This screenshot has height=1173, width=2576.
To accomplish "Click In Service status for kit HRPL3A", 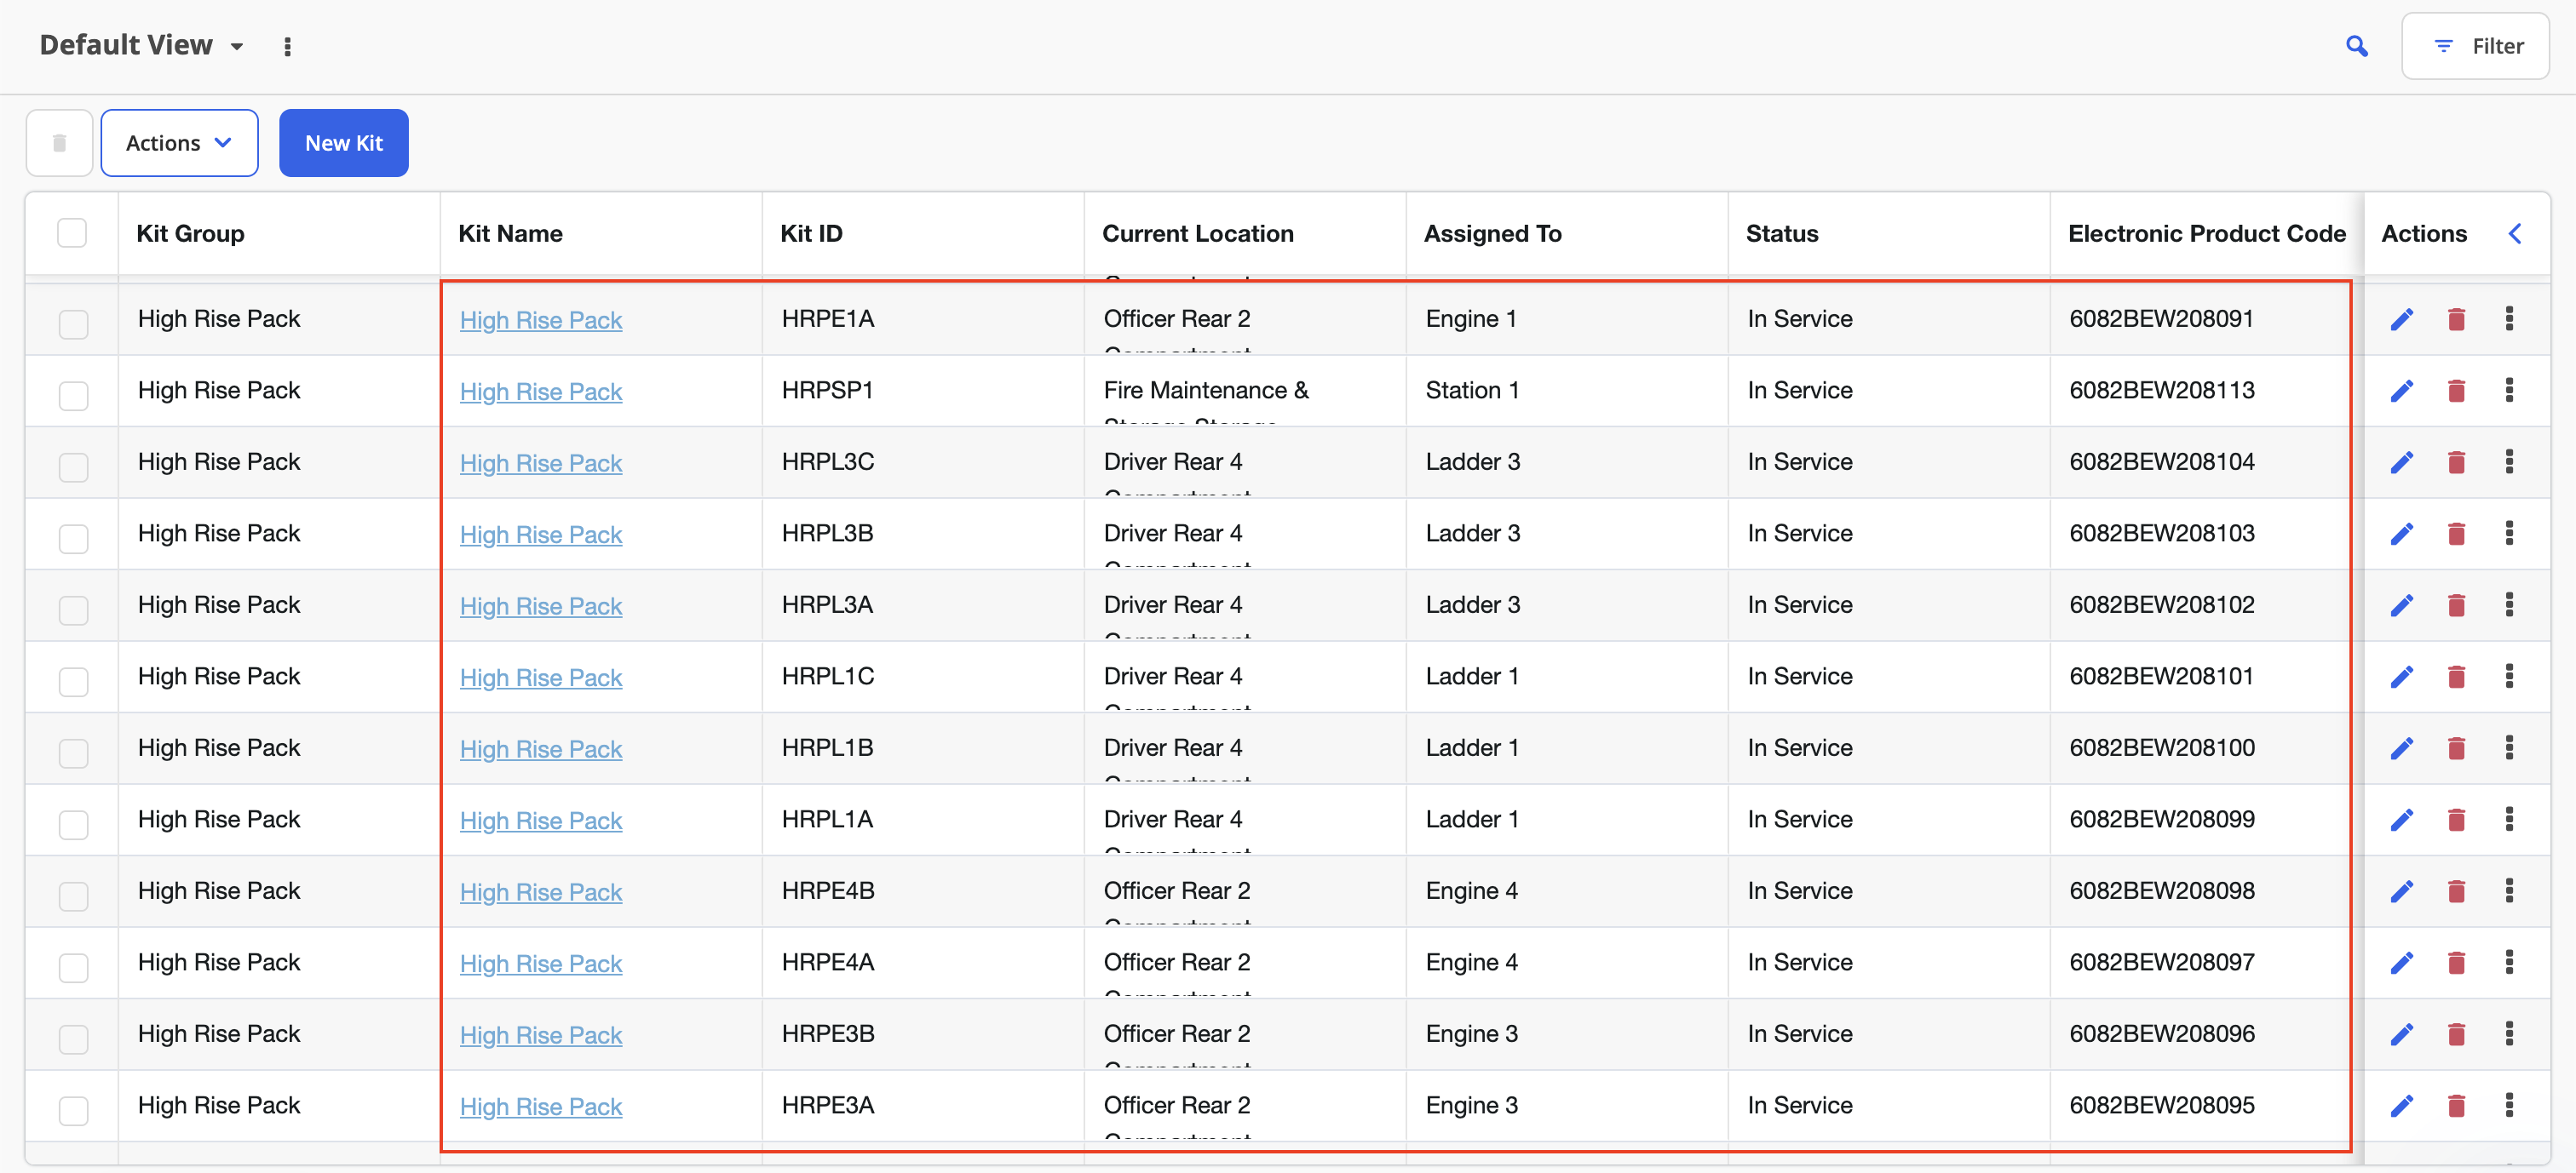I will [1799, 605].
